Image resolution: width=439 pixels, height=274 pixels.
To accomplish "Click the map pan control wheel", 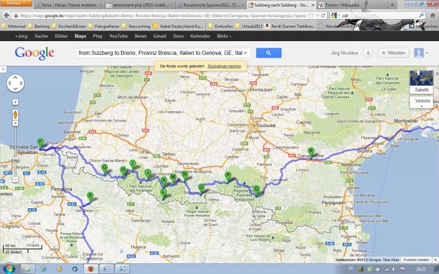I will (15, 83).
